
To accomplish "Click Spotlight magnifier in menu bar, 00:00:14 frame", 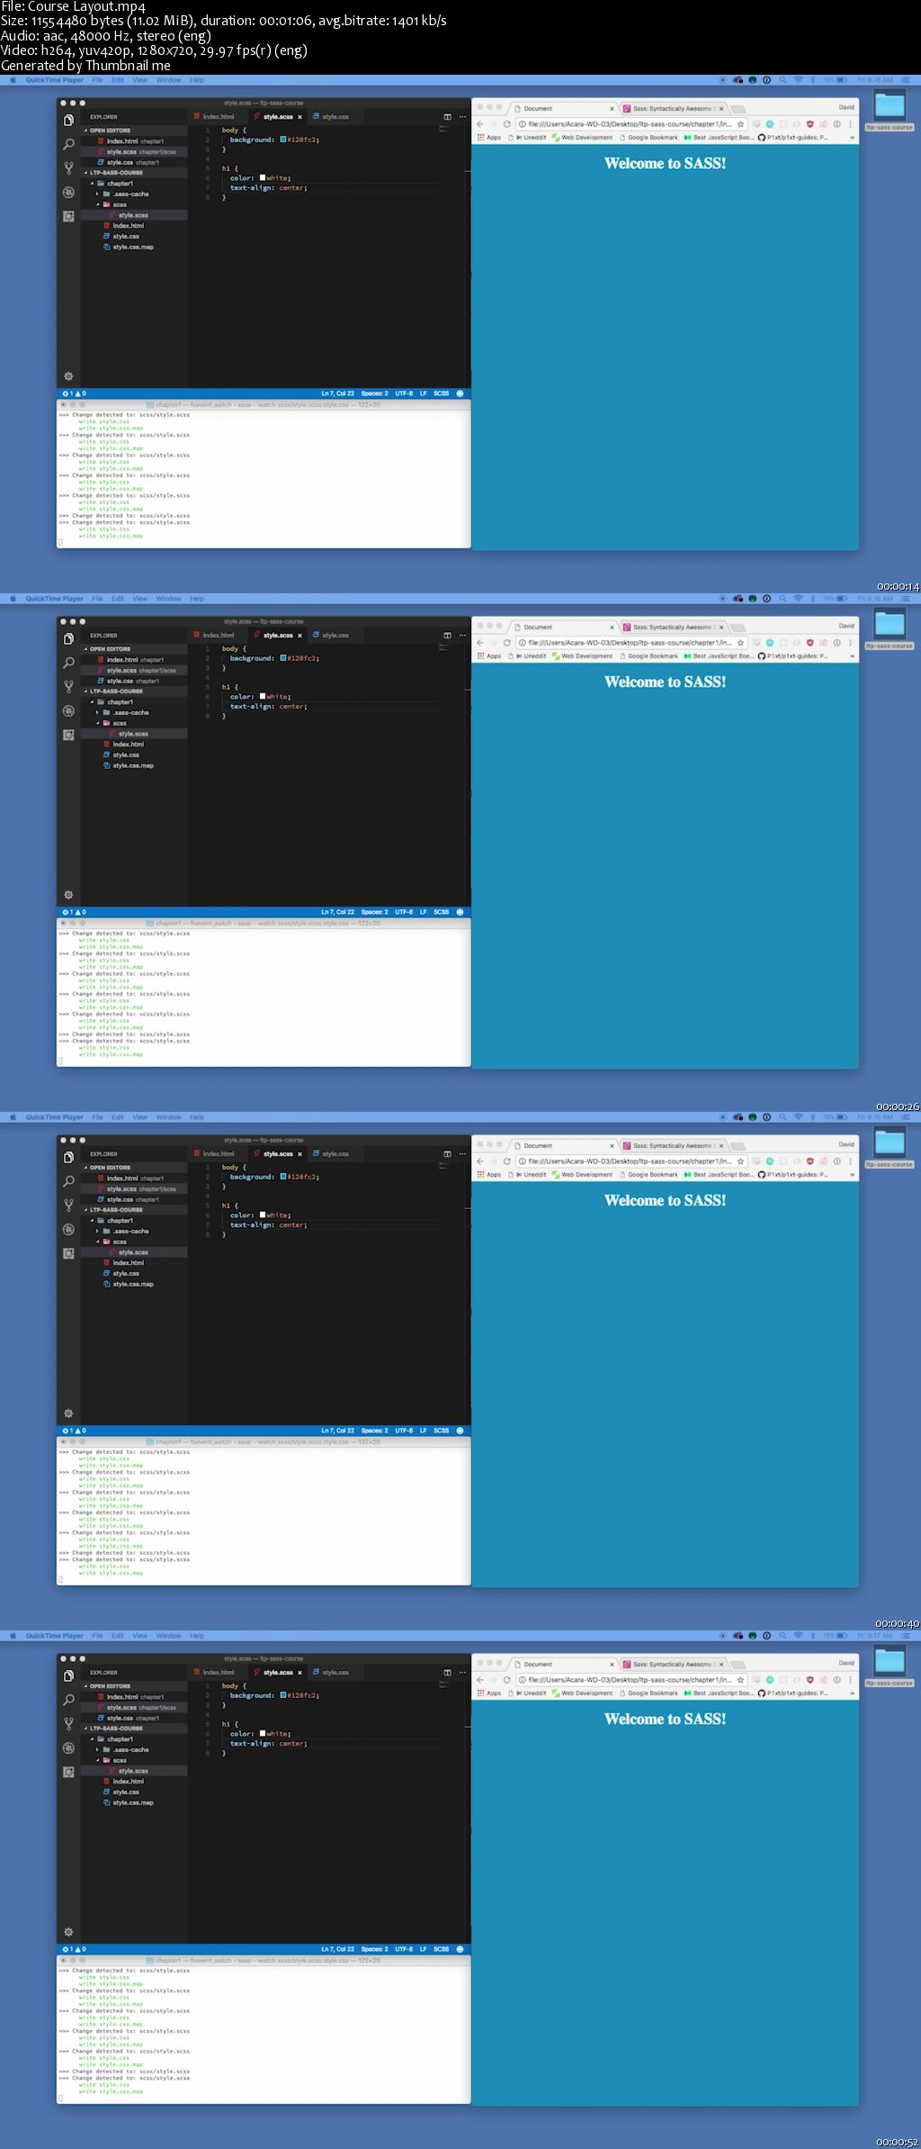I will [782, 80].
